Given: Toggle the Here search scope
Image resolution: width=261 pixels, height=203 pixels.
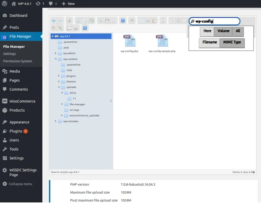Looking at the screenshot, I should tap(207, 32).
